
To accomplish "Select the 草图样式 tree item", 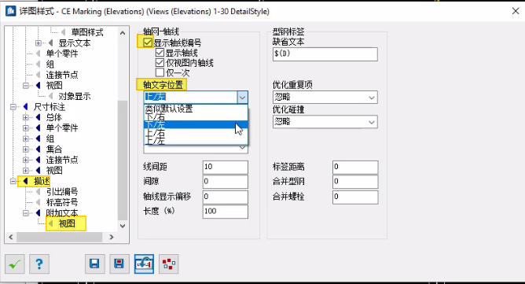I will click(87, 32).
